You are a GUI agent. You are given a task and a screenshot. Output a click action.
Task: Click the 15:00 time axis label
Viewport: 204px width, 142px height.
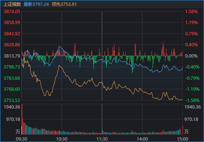coord(183,139)
